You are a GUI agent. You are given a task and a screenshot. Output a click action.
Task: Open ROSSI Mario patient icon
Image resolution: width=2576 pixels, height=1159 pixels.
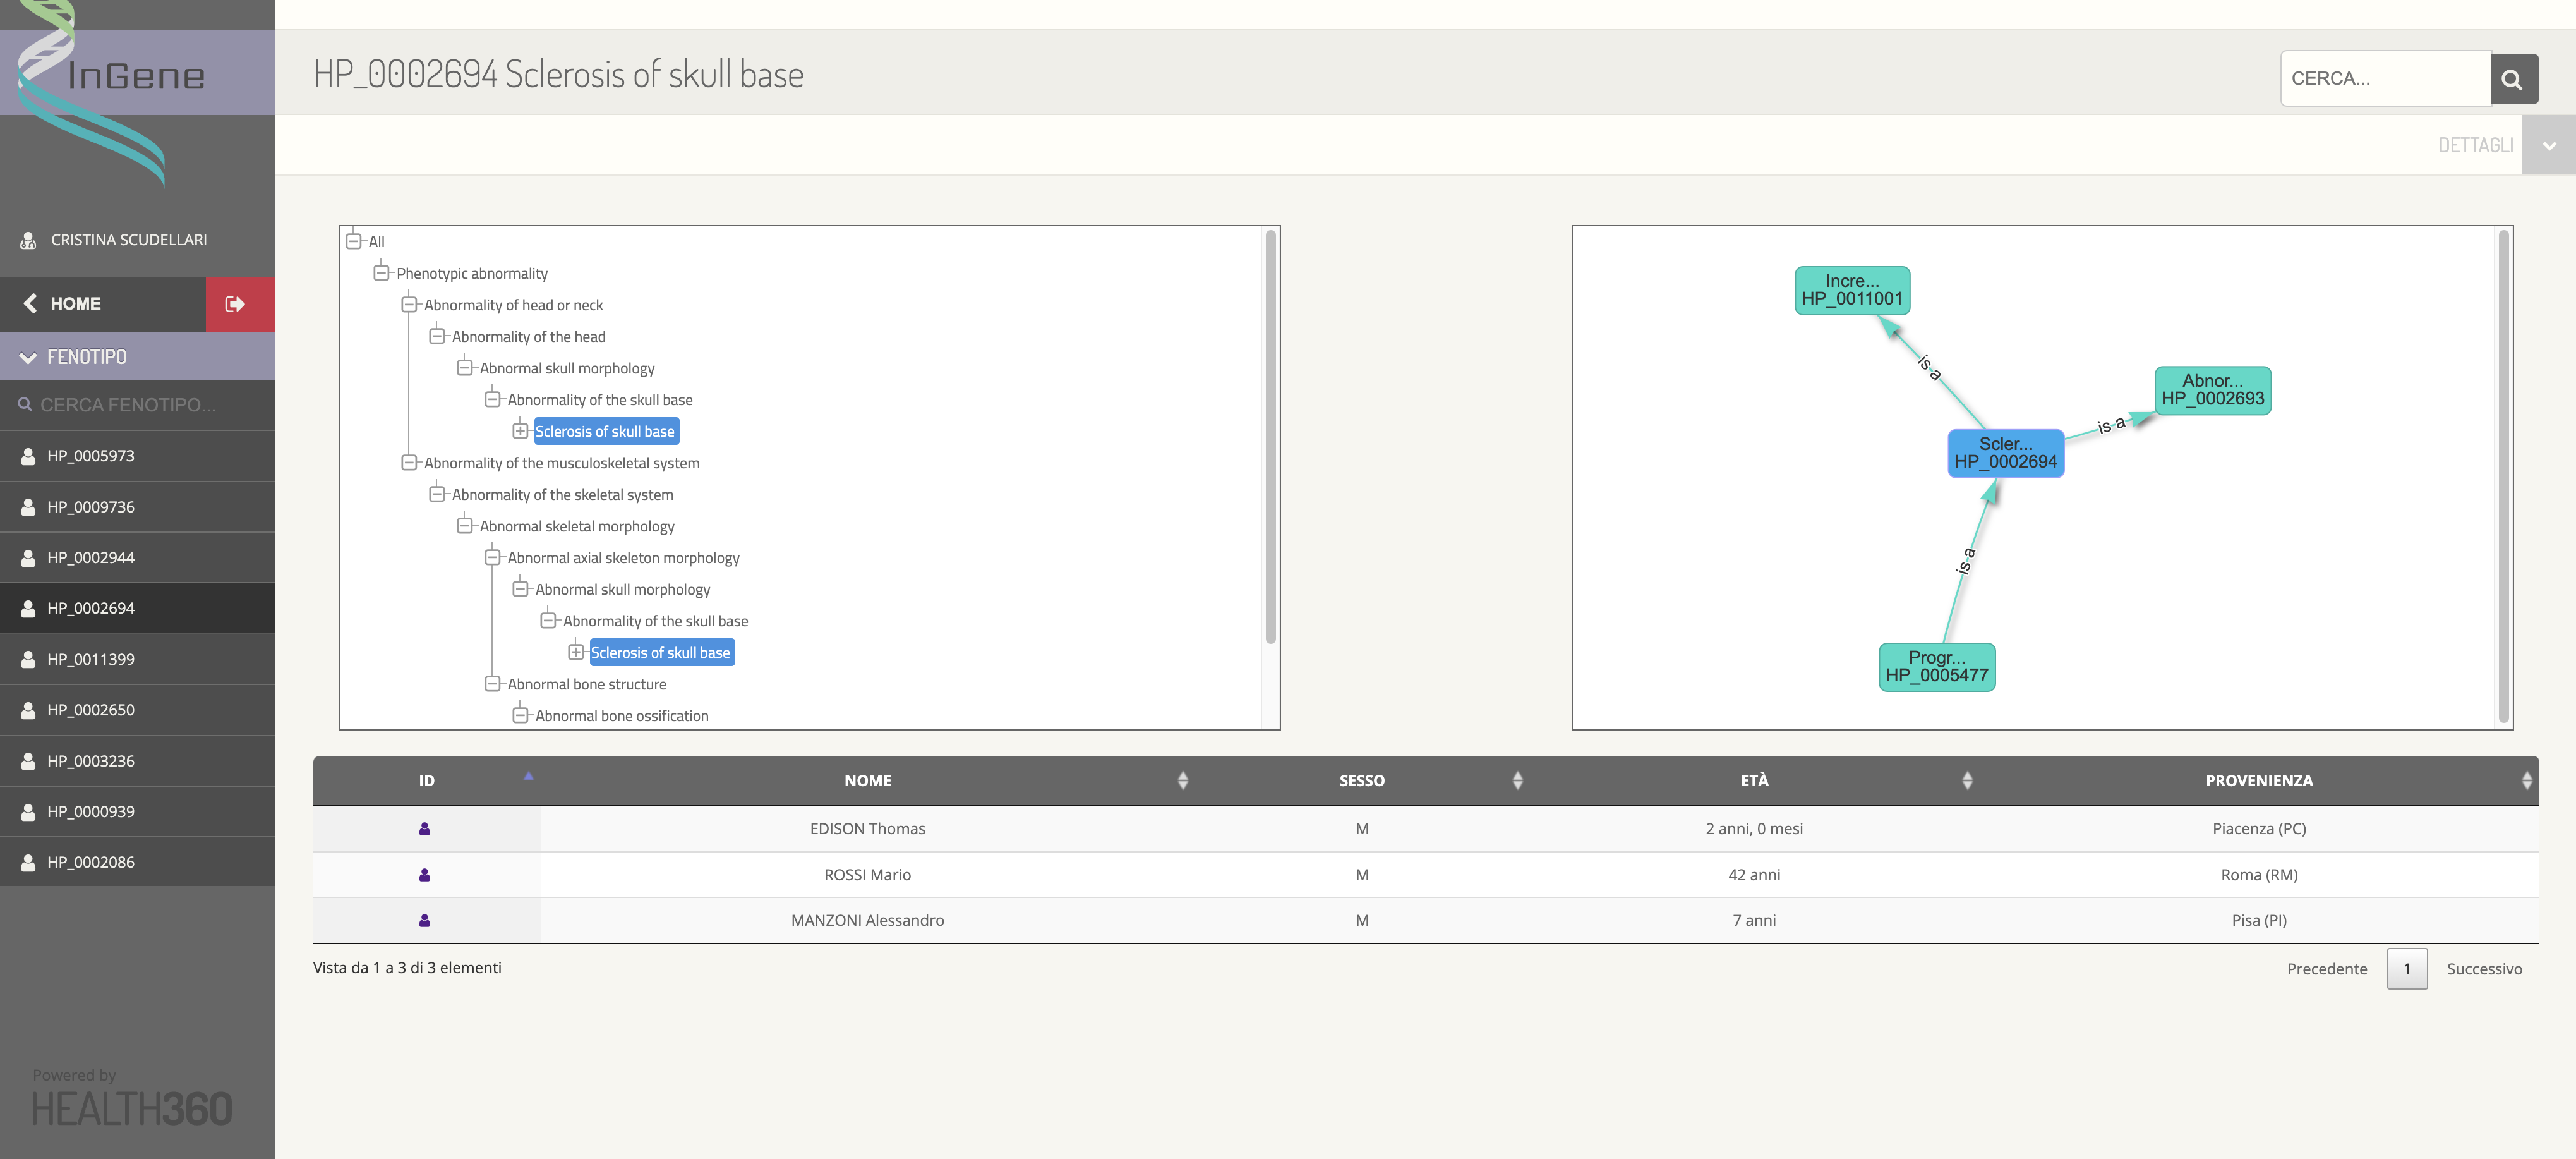pos(425,875)
